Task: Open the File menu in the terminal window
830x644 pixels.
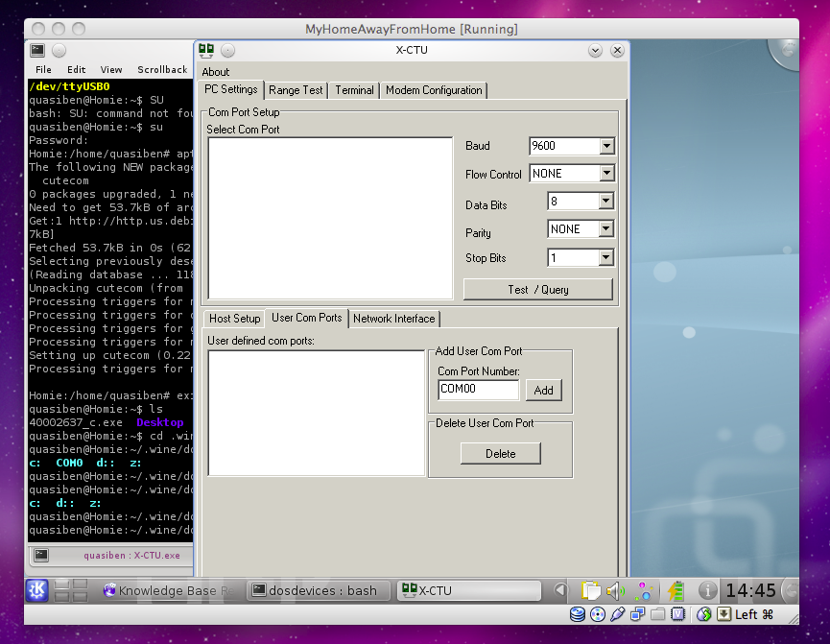Action: (x=43, y=70)
